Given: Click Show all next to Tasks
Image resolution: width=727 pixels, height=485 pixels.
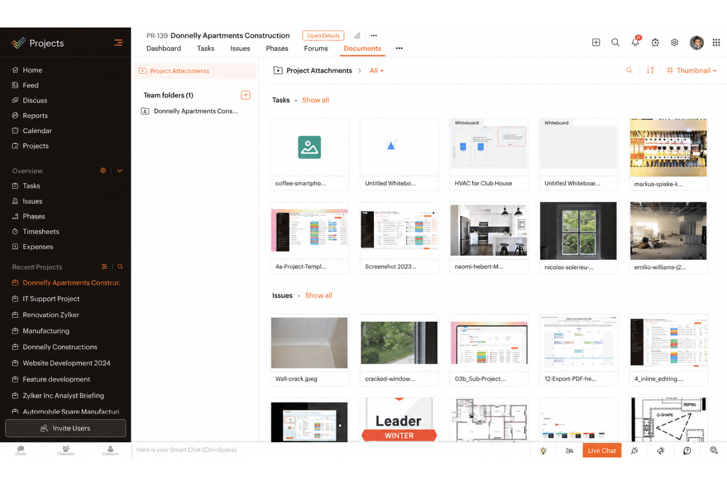Looking at the screenshot, I should [x=315, y=100].
